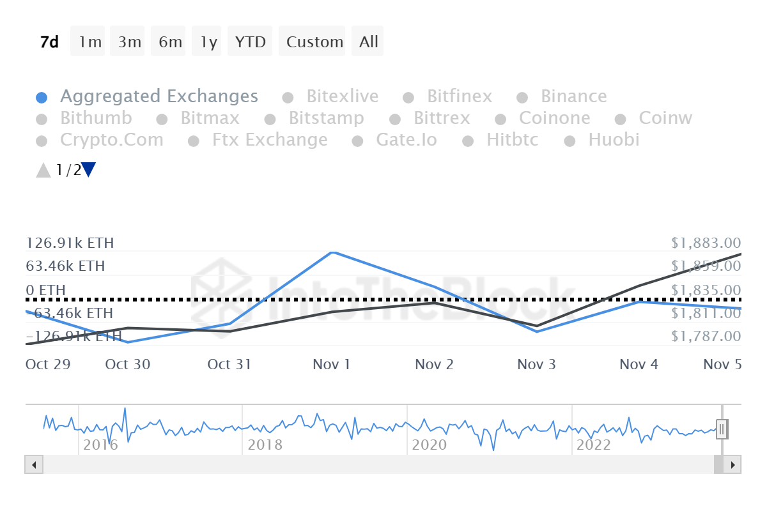Click the legend previous-page up arrow

point(43,170)
